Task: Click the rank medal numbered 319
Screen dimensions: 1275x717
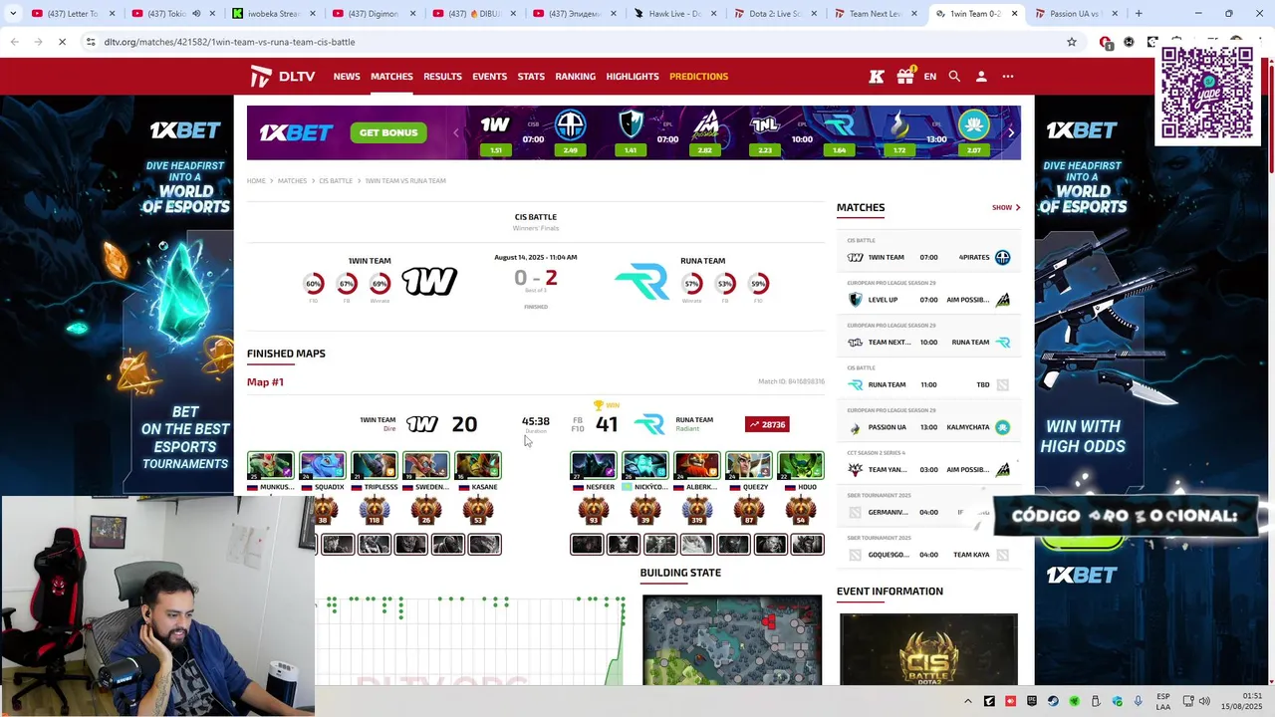Action: pos(697,511)
